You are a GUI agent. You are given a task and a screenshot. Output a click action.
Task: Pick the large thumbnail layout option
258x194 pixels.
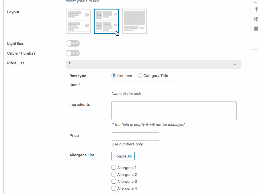click(134, 21)
